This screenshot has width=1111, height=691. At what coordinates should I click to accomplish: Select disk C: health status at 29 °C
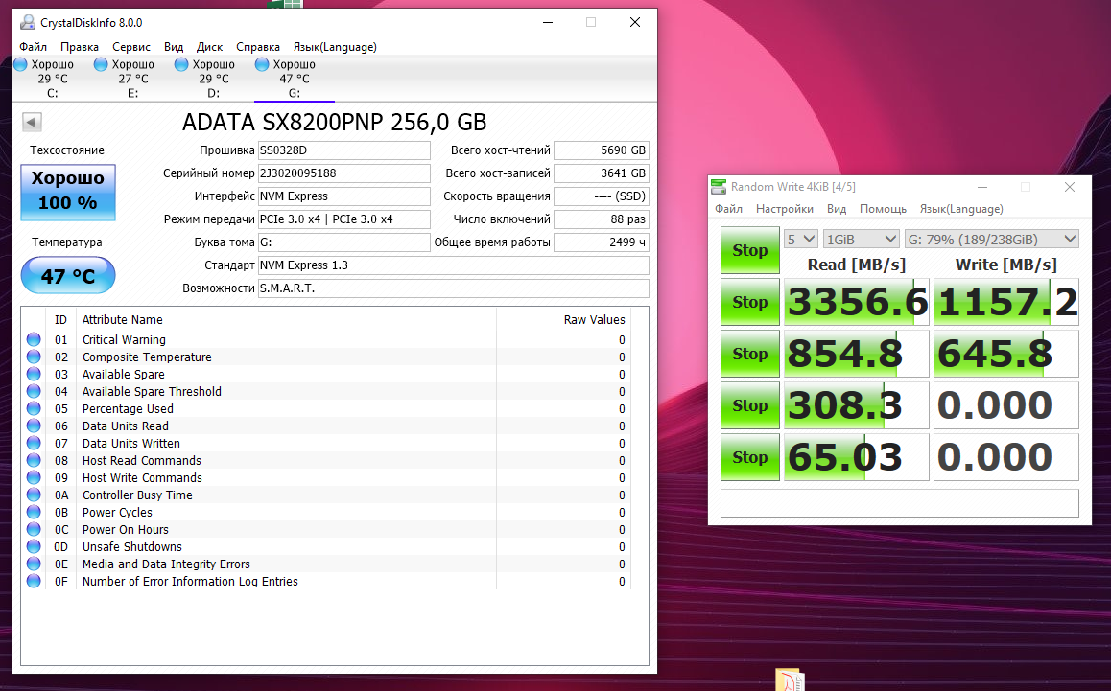coord(53,78)
